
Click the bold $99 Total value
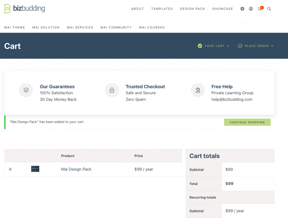[x=230, y=184]
